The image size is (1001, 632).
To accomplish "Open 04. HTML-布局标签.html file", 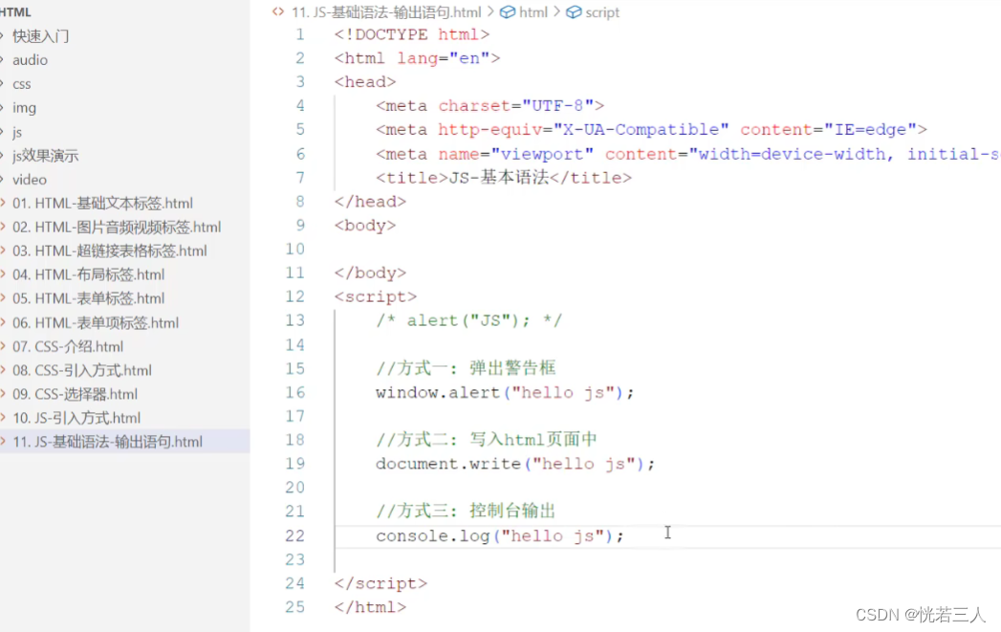I will pyautogui.click(x=89, y=274).
